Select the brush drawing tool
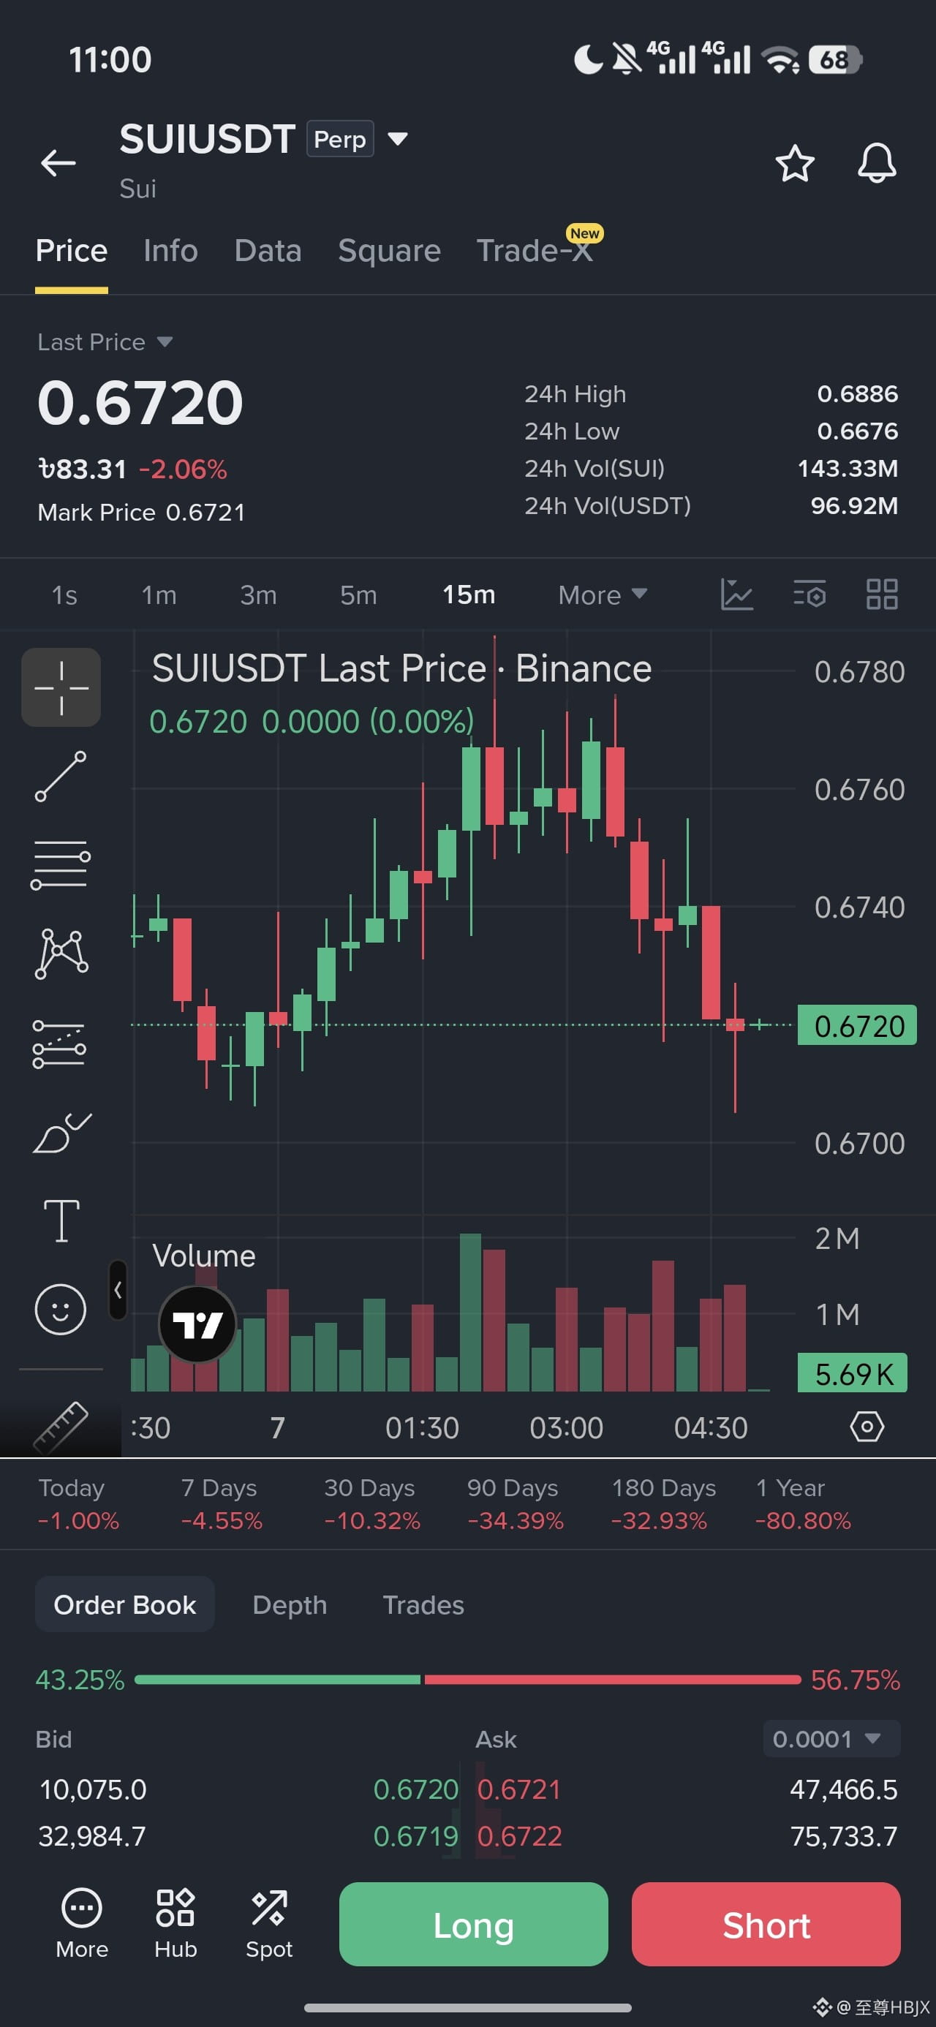Screen dimensions: 936x2027 (61, 1133)
